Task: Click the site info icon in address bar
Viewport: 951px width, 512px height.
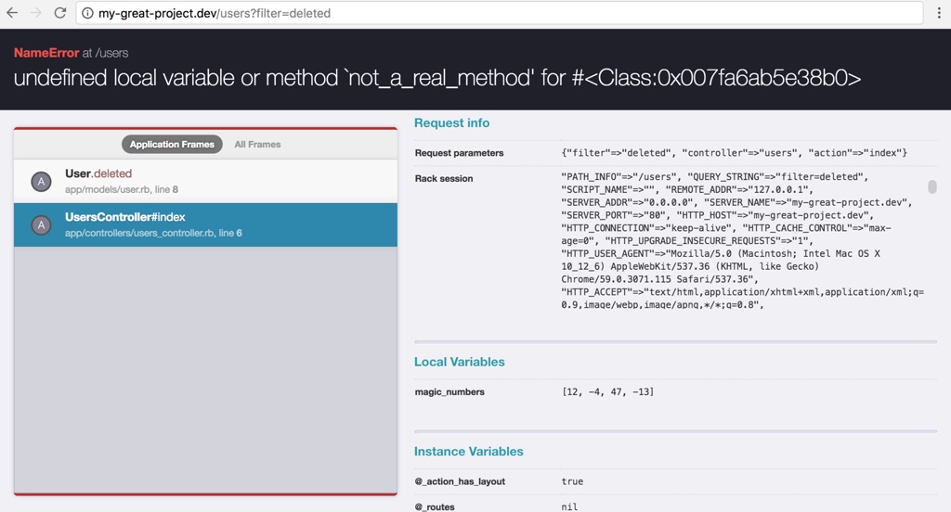Action: [88, 13]
